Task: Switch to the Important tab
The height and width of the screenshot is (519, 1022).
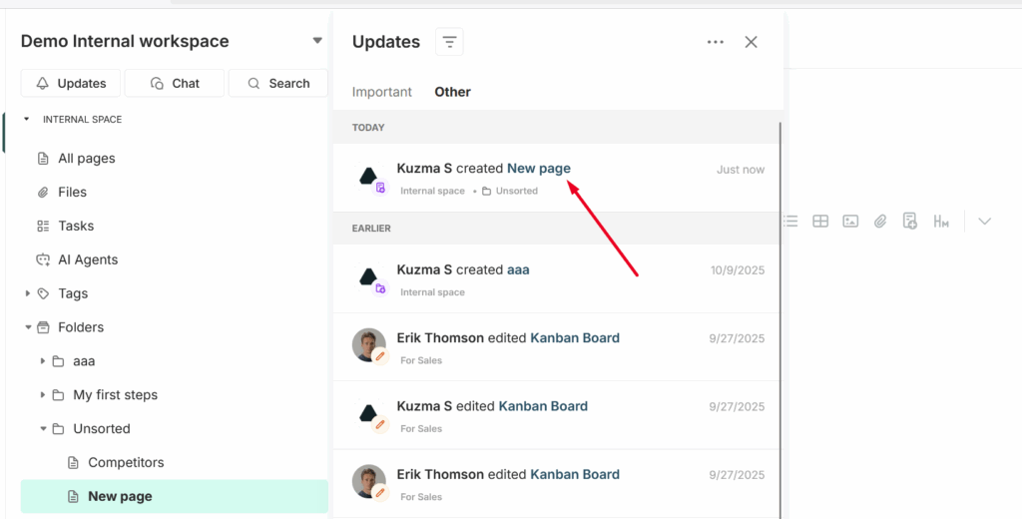Action: click(x=382, y=92)
